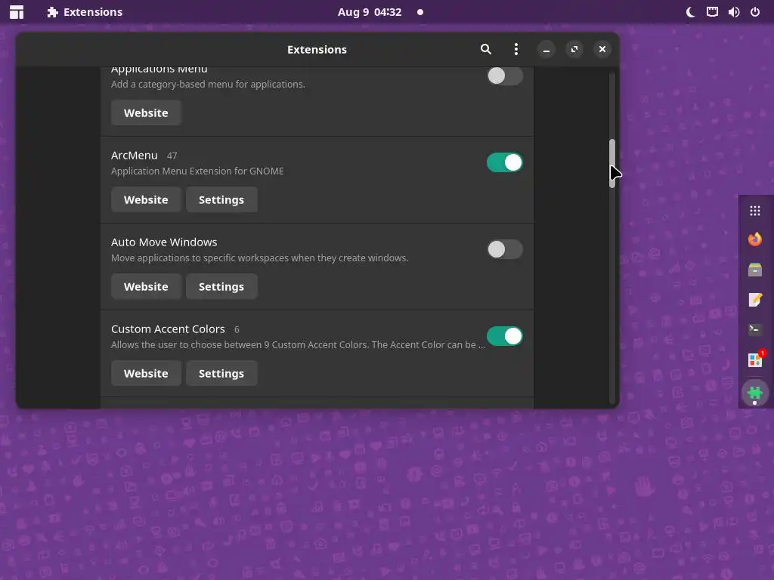Disable the ArcMenu extension toggle

[504, 163]
